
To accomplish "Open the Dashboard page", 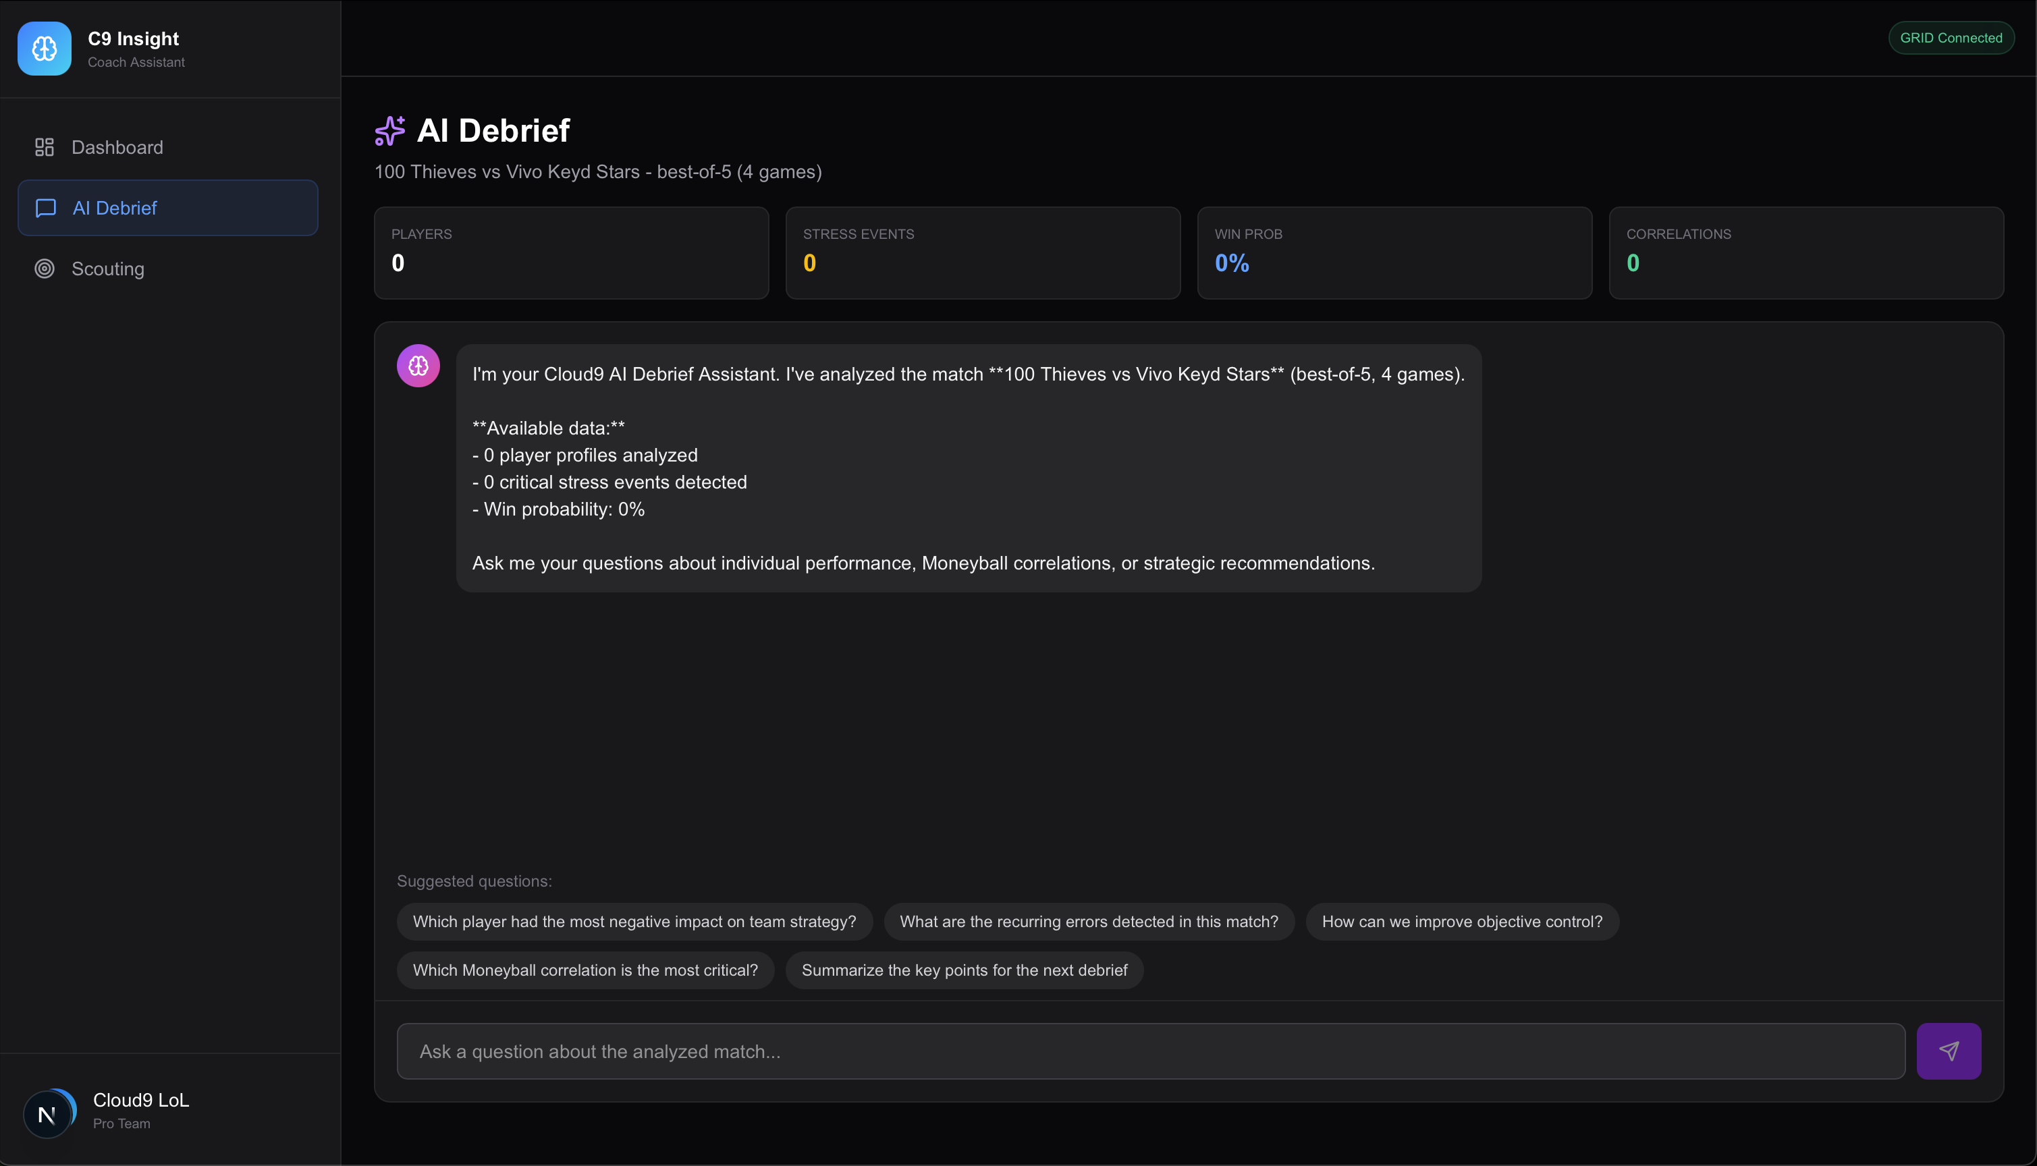I will click(117, 147).
